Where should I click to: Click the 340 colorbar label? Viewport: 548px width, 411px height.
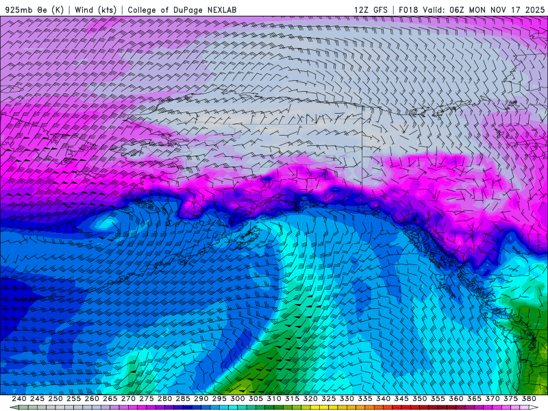(383, 399)
